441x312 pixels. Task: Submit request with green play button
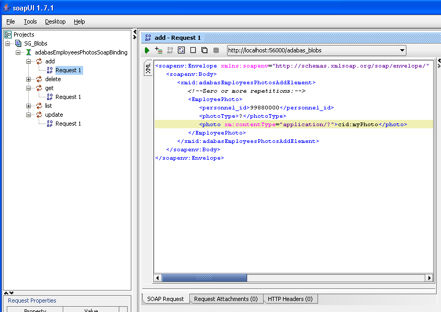pos(147,50)
